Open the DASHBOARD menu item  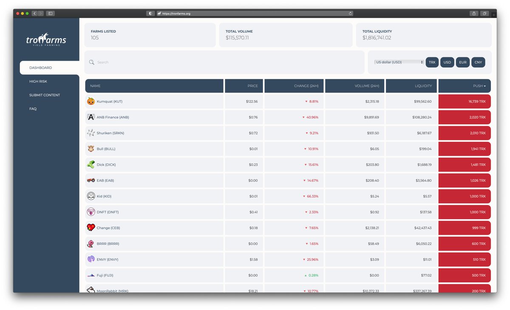pyautogui.click(x=49, y=68)
